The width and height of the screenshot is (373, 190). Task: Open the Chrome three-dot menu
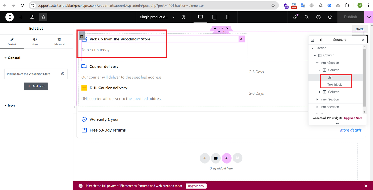(x=368, y=6)
